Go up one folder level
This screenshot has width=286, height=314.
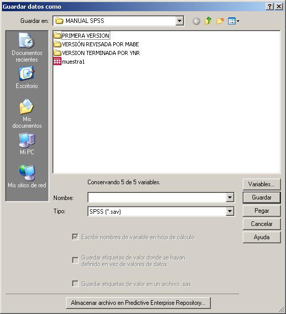208,21
